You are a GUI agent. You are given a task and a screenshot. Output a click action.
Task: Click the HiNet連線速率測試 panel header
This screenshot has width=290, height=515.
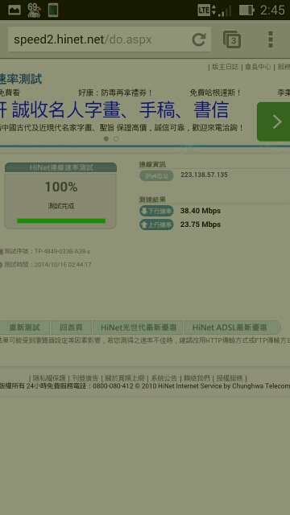coord(61,167)
